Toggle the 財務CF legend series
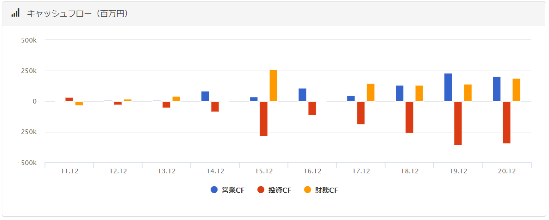549x220 pixels. [321, 190]
